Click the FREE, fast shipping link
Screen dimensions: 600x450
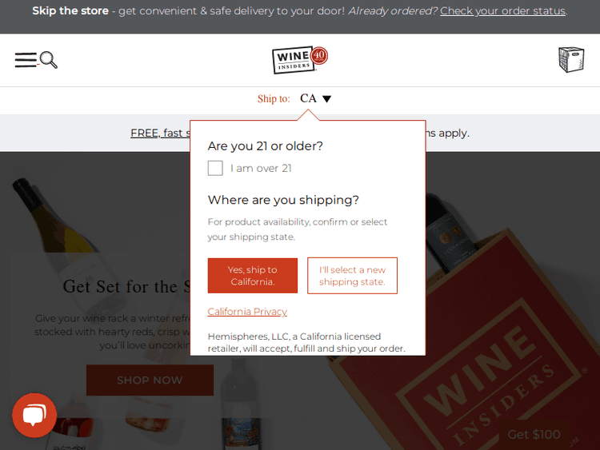pyautogui.click(x=160, y=133)
